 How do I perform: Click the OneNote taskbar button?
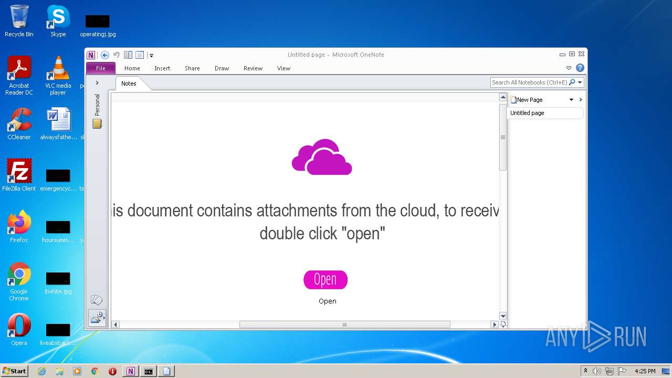click(131, 371)
